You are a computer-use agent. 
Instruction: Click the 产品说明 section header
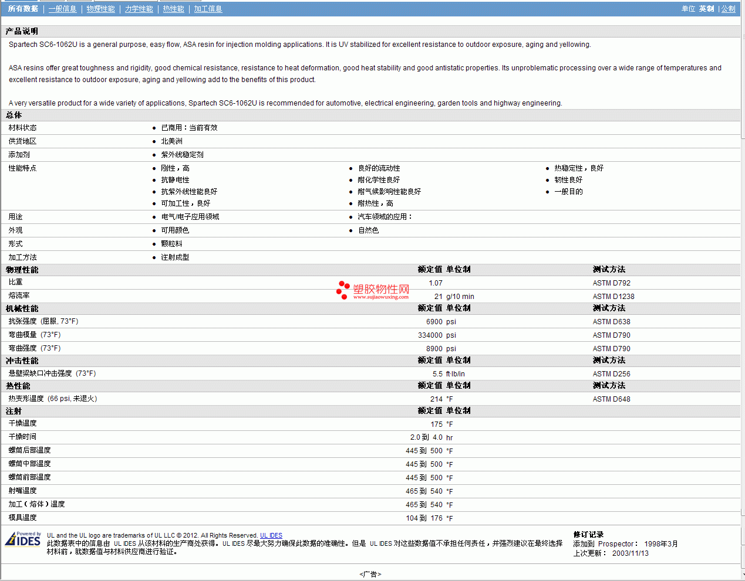(x=22, y=31)
